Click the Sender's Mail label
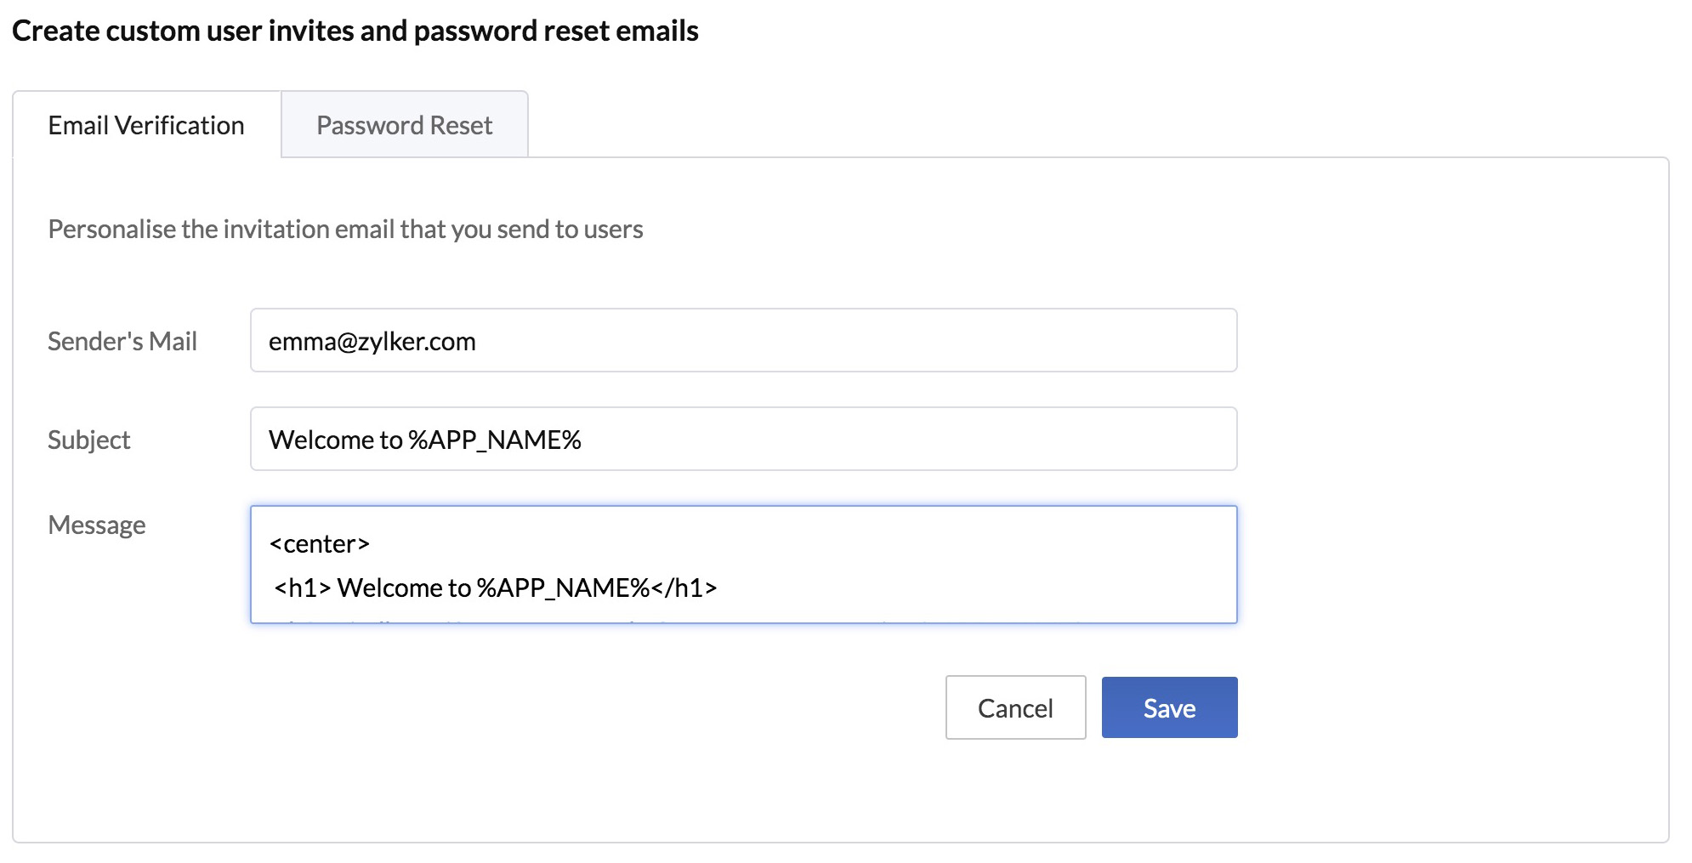The height and width of the screenshot is (863, 1692). pyautogui.click(x=122, y=341)
